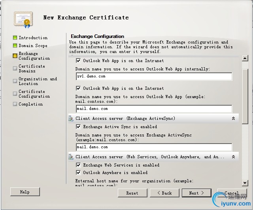Click the Internet Outlook Web App domain field
The height and width of the screenshot is (210, 253).
(x=154, y=109)
